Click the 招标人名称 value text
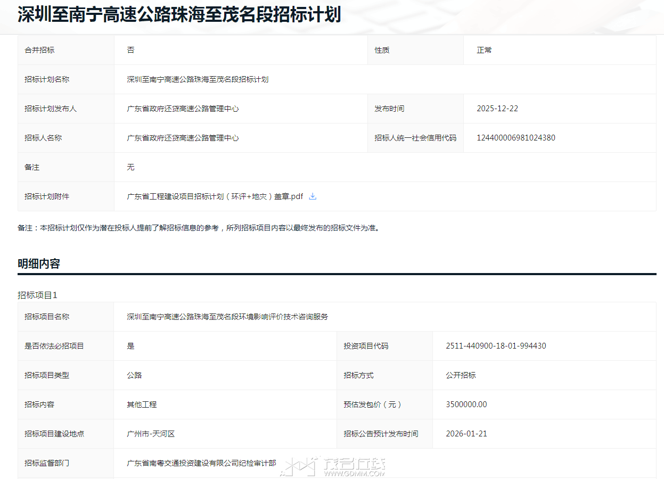Image resolution: width=664 pixels, height=479 pixels. click(183, 138)
